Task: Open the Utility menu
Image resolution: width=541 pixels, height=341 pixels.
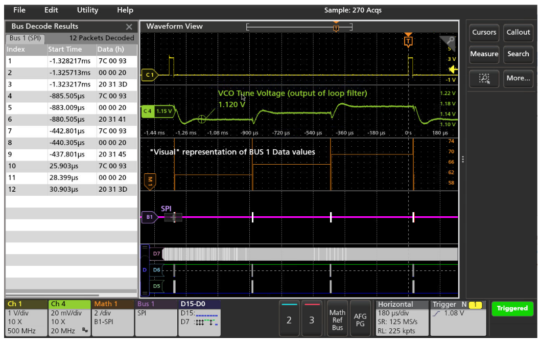Action: 87,10
